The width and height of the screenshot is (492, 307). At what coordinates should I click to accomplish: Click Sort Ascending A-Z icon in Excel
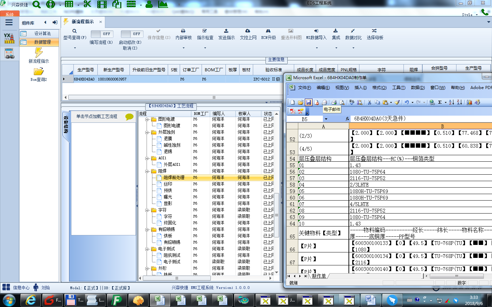pyautogui.click(x=451, y=102)
